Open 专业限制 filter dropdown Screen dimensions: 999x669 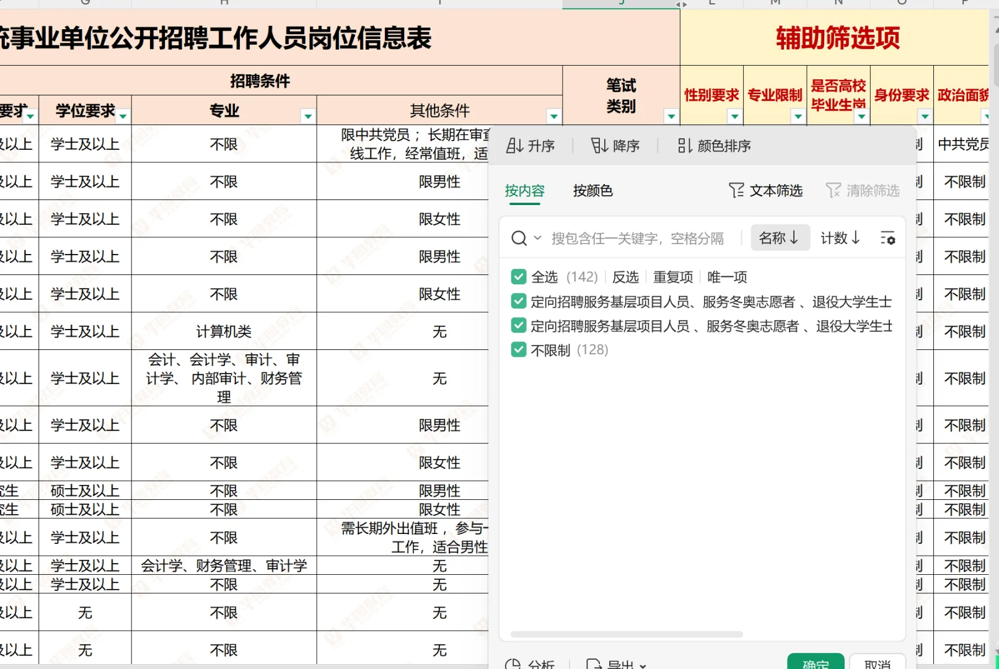(x=798, y=116)
